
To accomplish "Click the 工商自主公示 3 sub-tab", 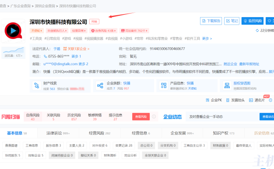I will (194, 145).
